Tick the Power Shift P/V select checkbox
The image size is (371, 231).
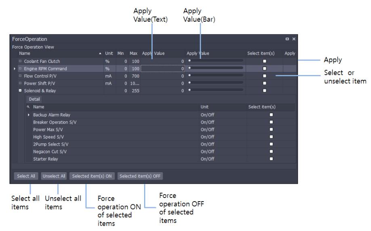[x=264, y=83]
